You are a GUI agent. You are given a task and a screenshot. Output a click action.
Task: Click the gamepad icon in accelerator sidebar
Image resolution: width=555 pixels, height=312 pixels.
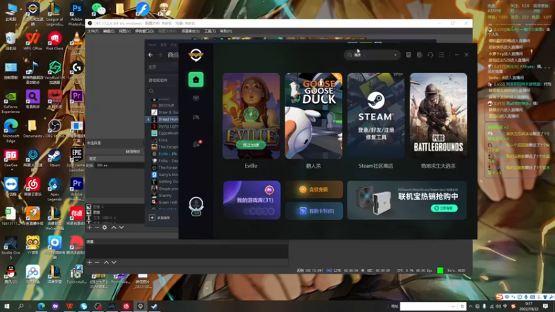click(196, 117)
